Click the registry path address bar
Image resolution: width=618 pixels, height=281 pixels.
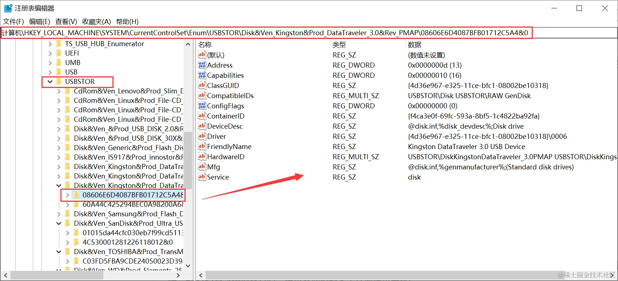(309, 33)
